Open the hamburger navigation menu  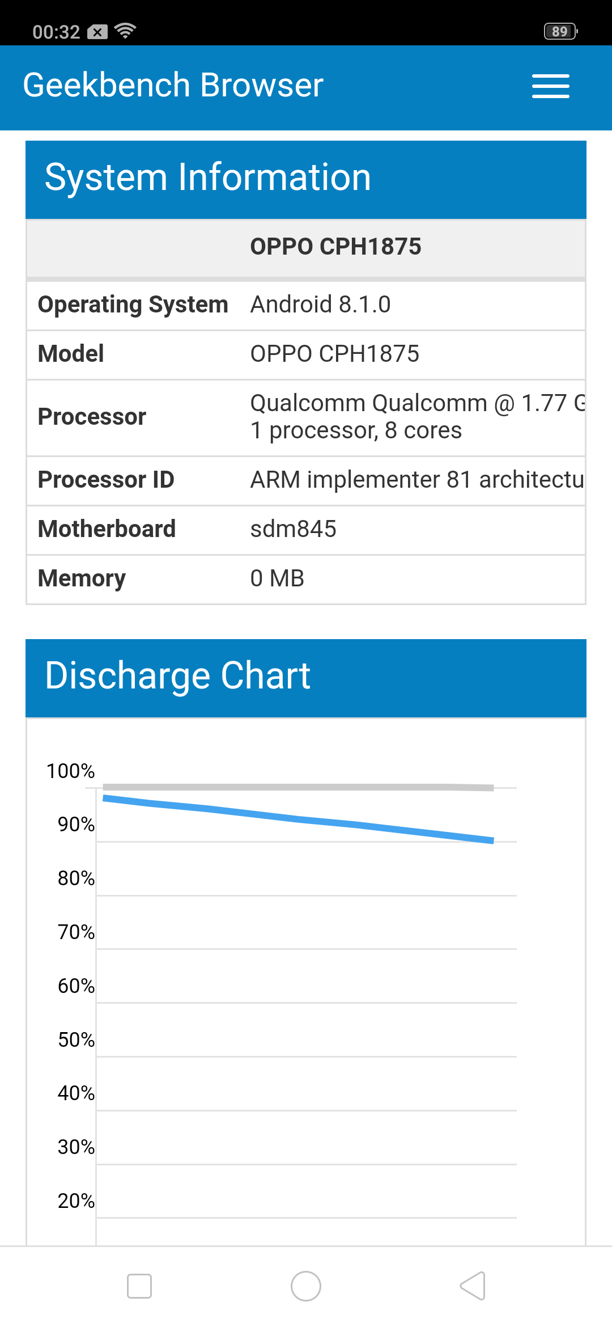point(550,86)
